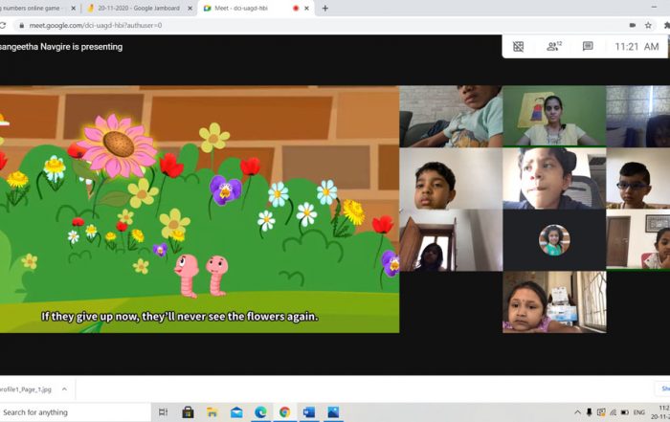Click the 11:21 AM clock in Meet
670x422 pixels.
click(636, 47)
